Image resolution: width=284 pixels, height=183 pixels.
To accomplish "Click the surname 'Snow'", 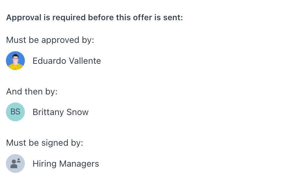I will (x=78, y=112).
